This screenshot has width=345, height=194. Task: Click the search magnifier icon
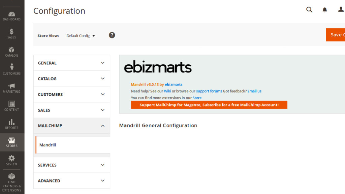(309, 10)
